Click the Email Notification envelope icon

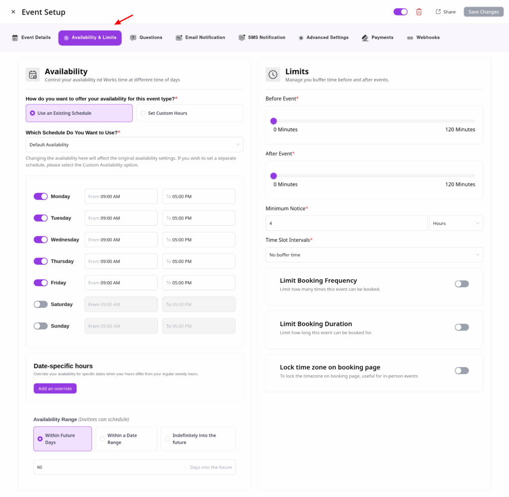coord(179,38)
